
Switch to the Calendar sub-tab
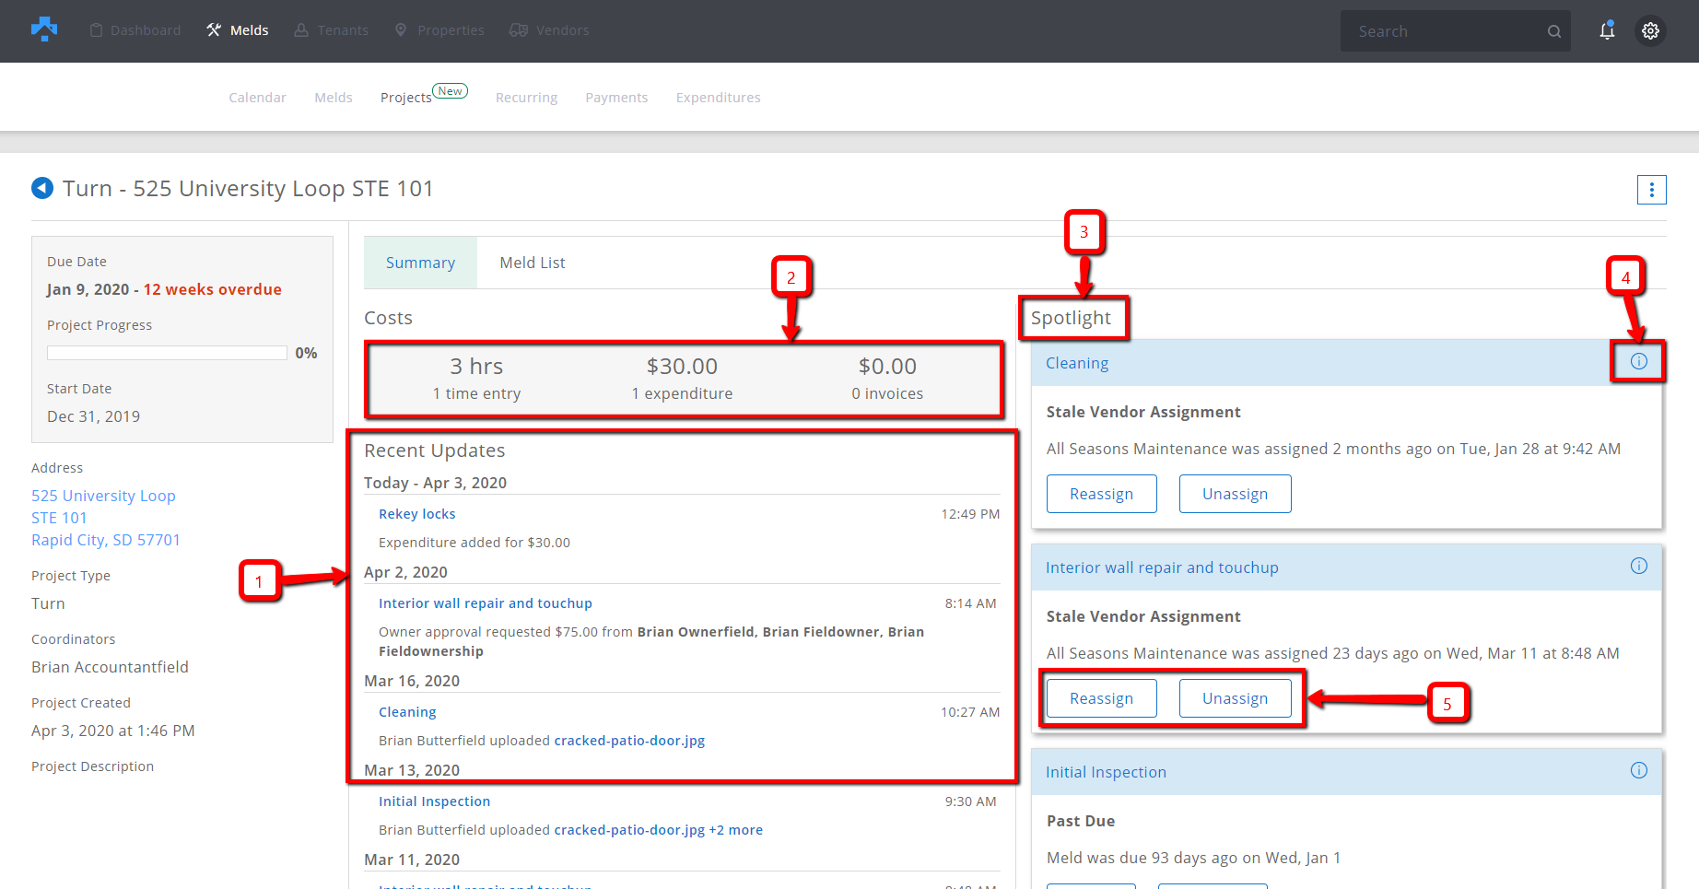tap(257, 98)
